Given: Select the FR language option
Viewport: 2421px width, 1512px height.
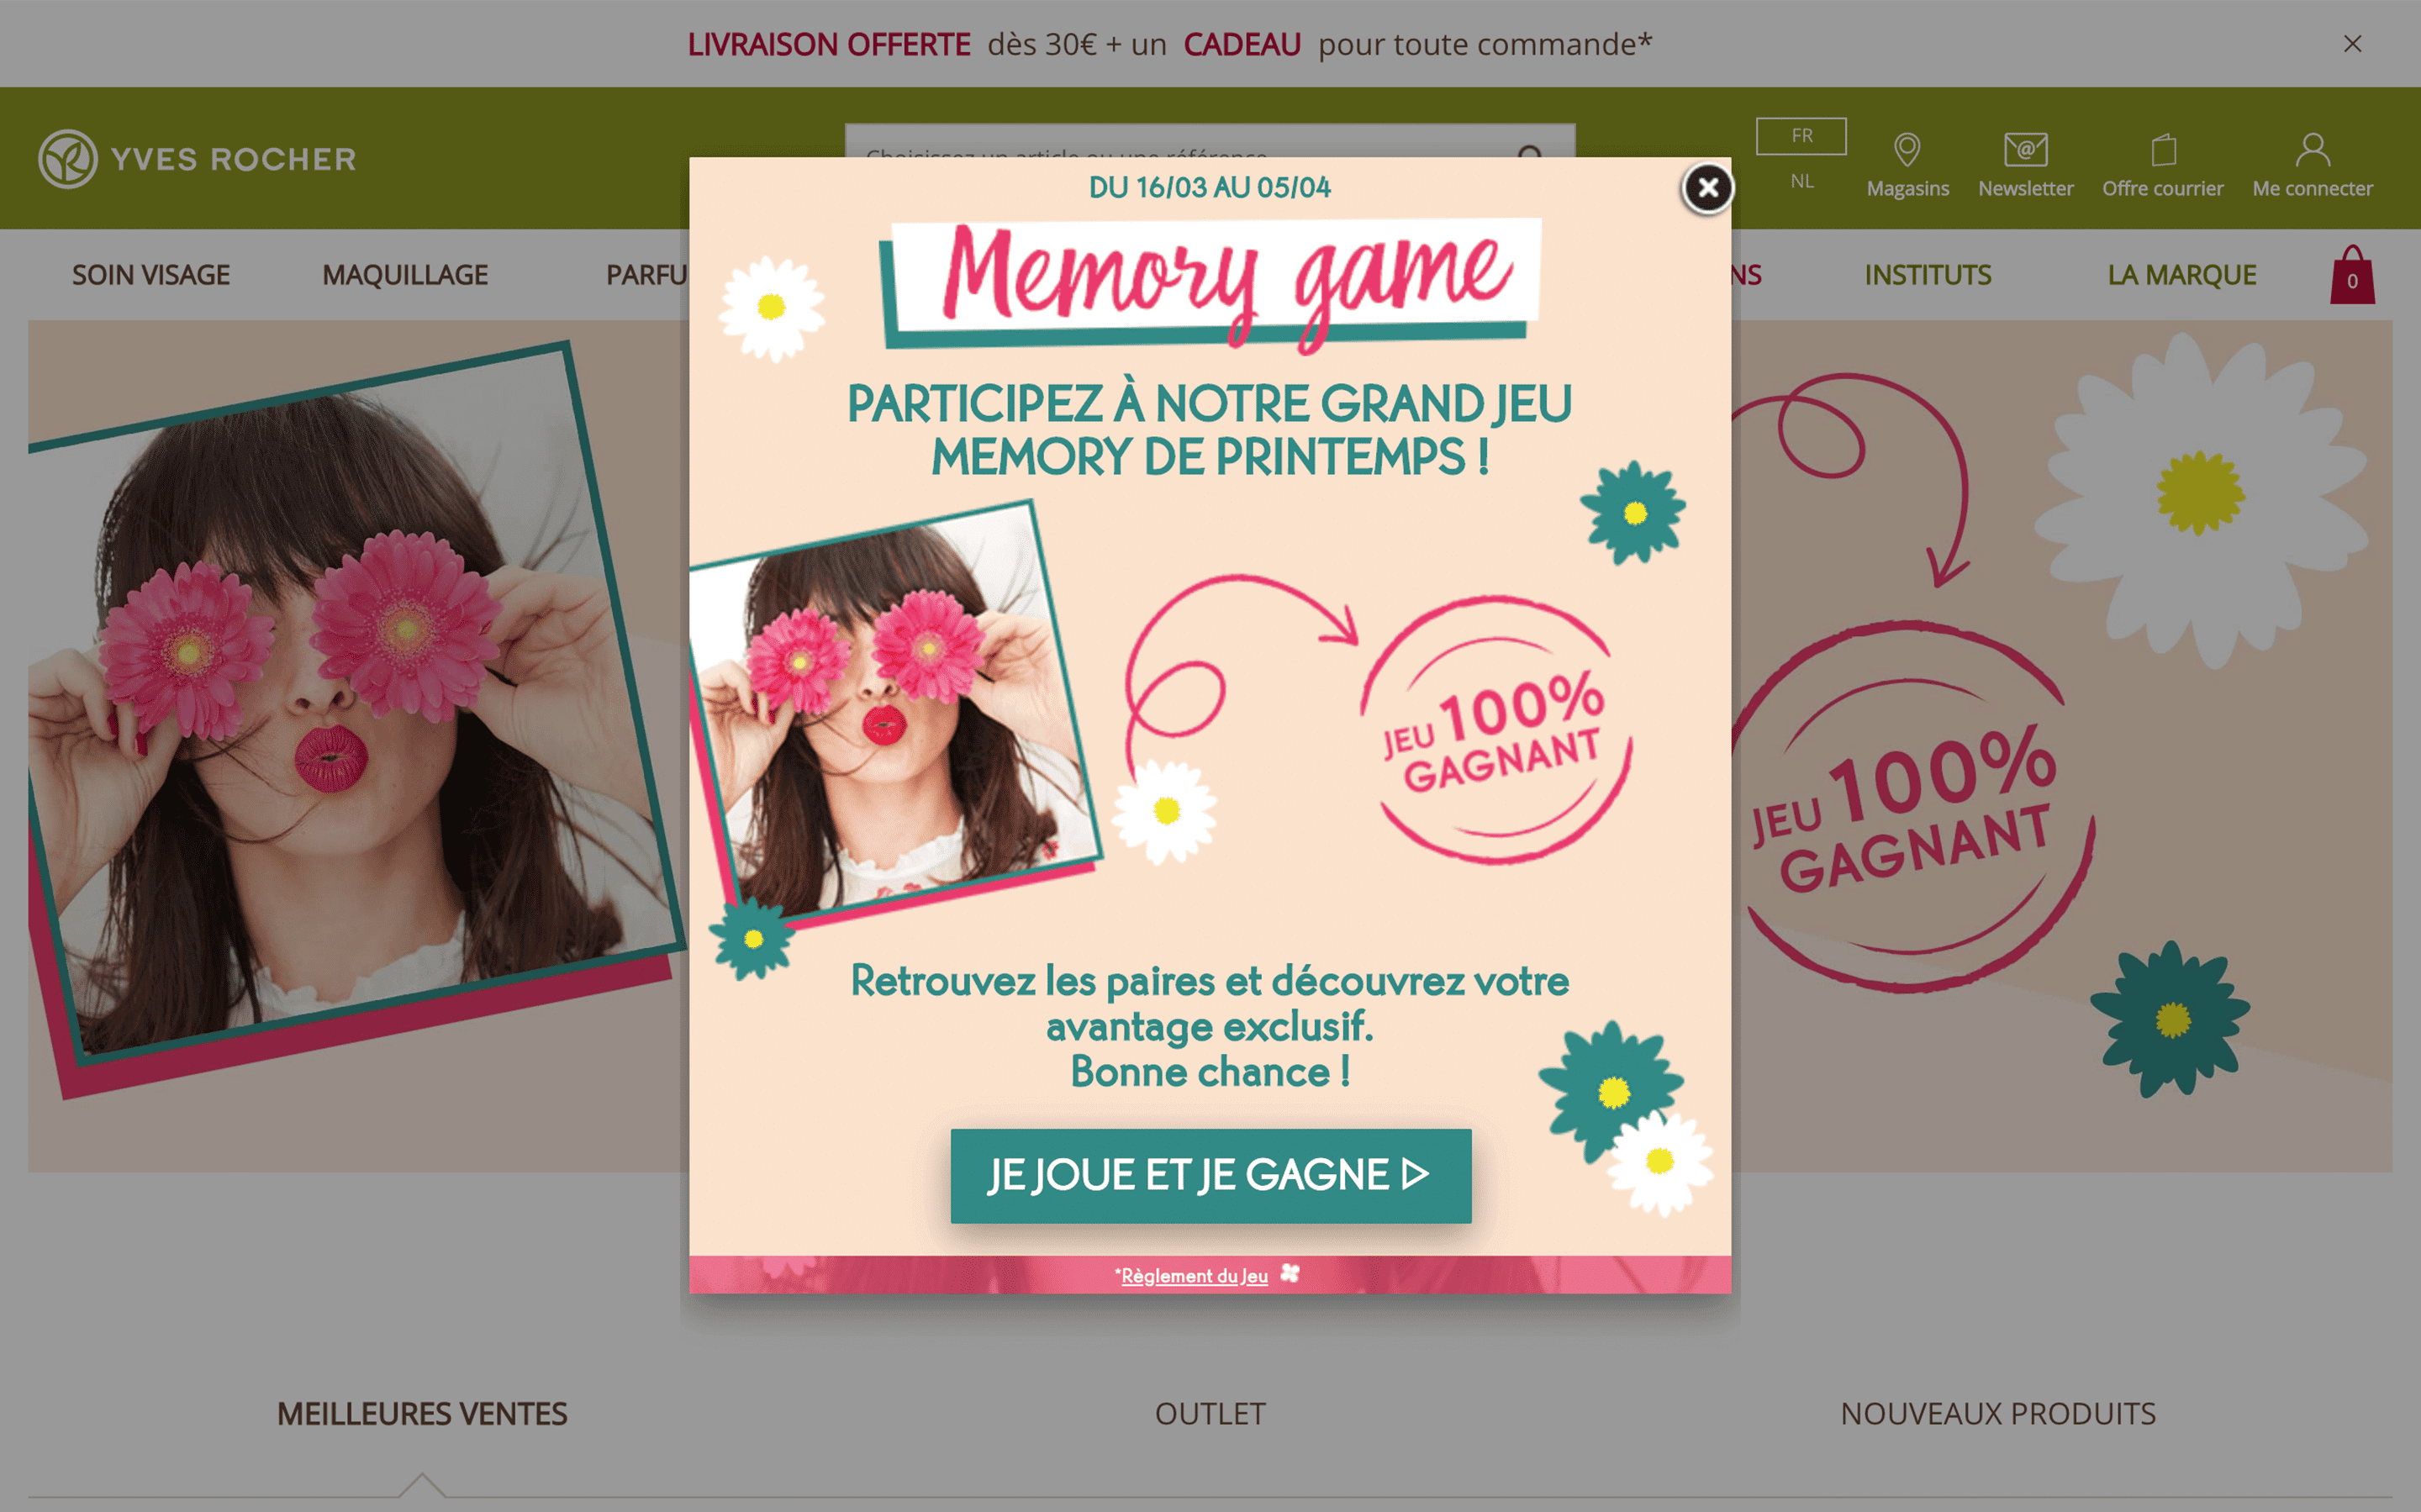Looking at the screenshot, I should (1801, 136).
